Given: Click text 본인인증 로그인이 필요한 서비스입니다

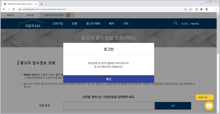Looking at the screenshot, I should [109, 63].
